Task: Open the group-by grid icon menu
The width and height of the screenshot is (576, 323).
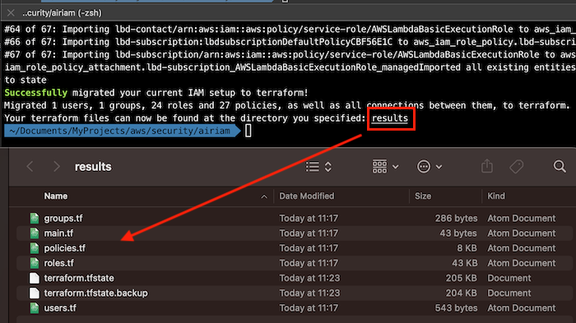Action: [x=379, y=166]
